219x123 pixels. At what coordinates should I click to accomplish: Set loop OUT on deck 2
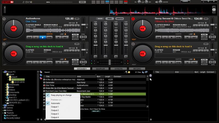click(x=194, y=37)
